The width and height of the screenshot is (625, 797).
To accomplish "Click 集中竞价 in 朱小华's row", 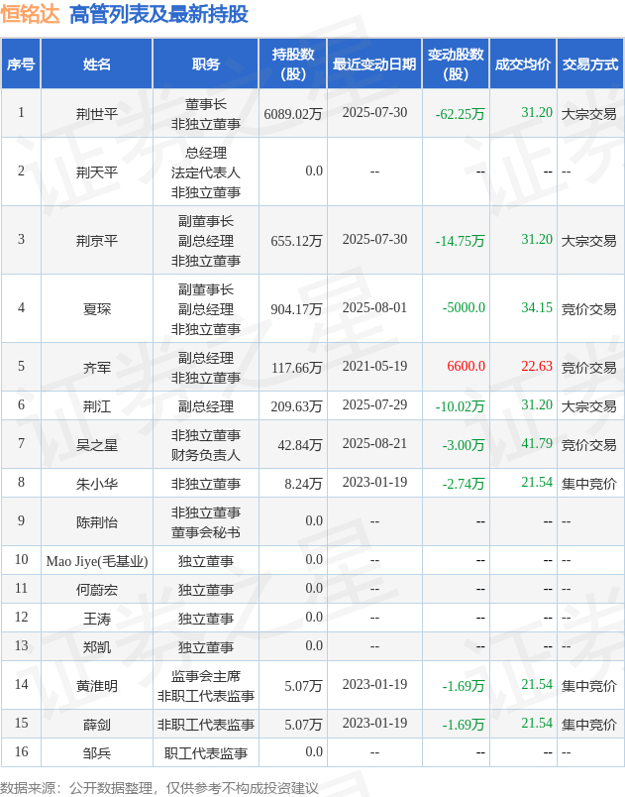I will tap(589, 484).
